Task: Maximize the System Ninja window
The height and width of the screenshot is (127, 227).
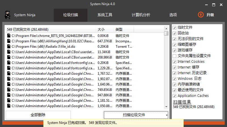Action: 214,5
